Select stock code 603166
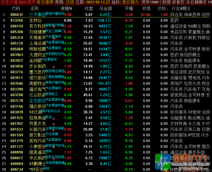The height and width of the screenshot is (172, 212). point(17,106)
